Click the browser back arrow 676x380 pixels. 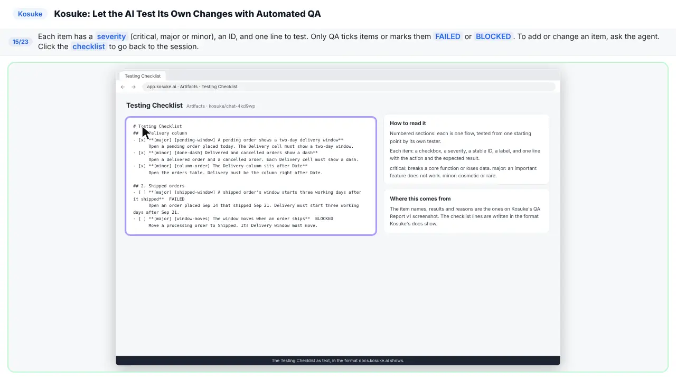(123, 87)
